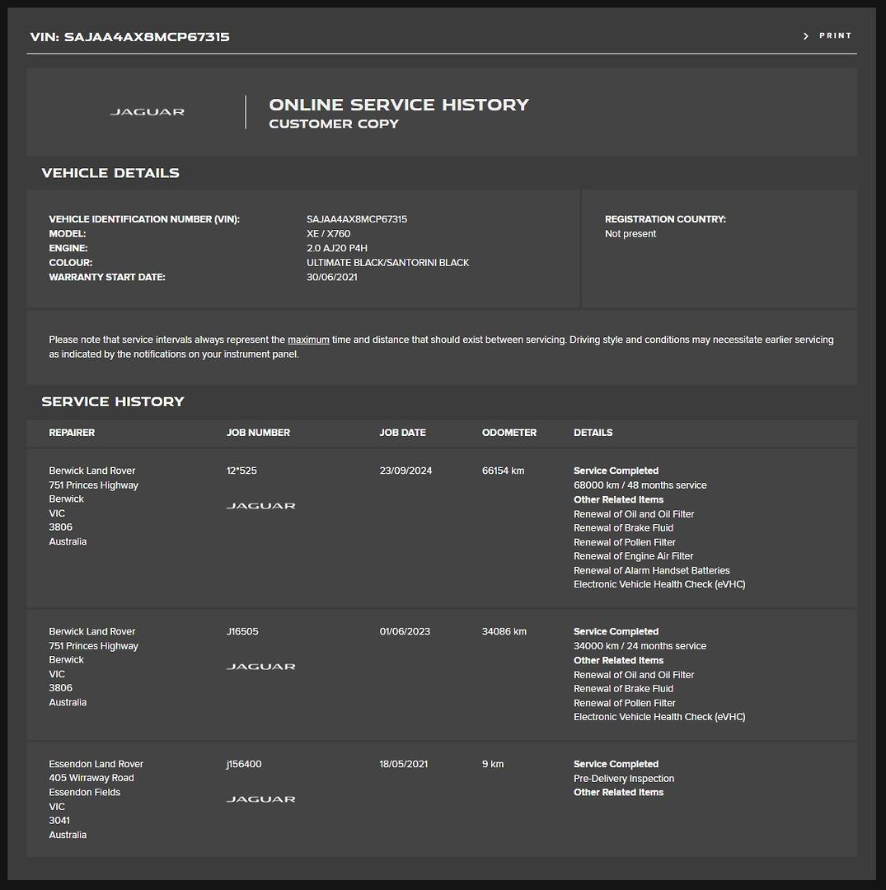Click 'Renewal of Alarm Handset Batteries'
886x890 pixels.
652,570
